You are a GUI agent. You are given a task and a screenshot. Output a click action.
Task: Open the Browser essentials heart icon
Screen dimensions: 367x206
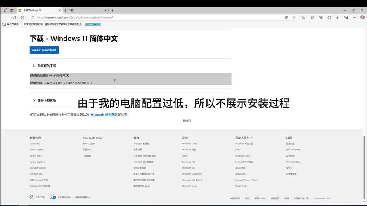[x=346, y=17]
